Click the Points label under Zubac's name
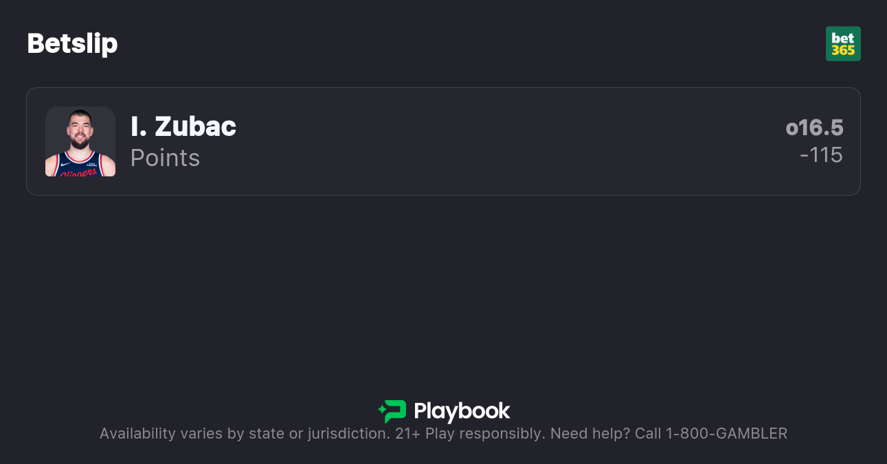The image size is (887, 464). 165,158
